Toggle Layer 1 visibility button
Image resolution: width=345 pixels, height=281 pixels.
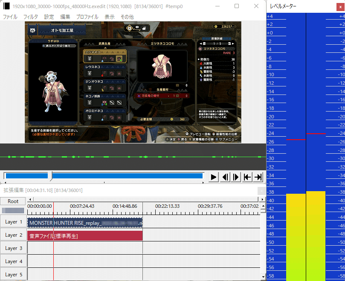(x=13, y=222)
